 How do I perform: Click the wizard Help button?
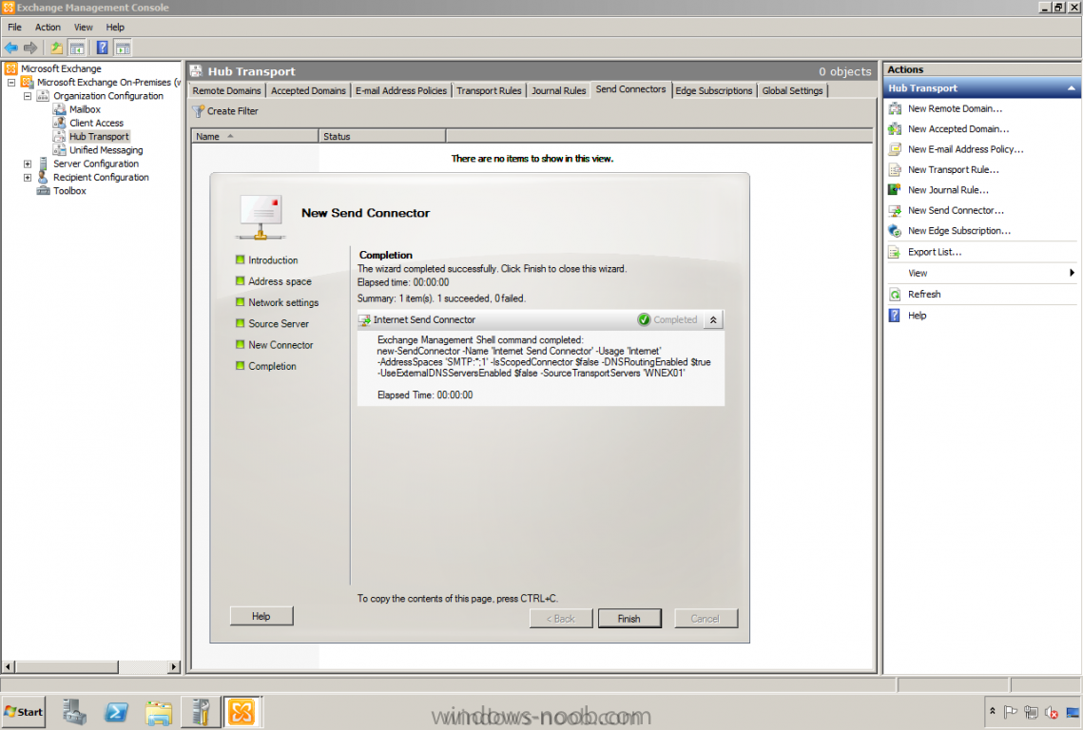pyautogui.click(x=261, y=616)
